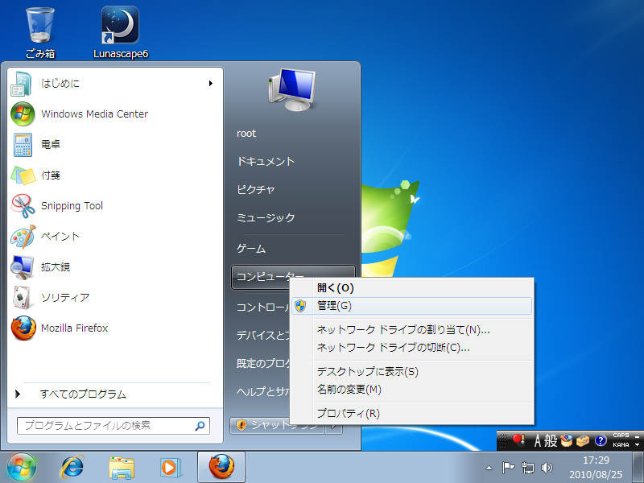This screenshot has width=644, height=483.
Task: Open ピクチャ in Start menu
Action: [255, 190]
